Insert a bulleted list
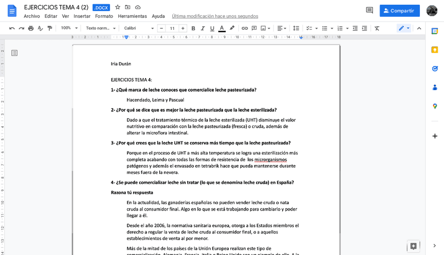Screen dimensions: 444x255 coord(325,28)
